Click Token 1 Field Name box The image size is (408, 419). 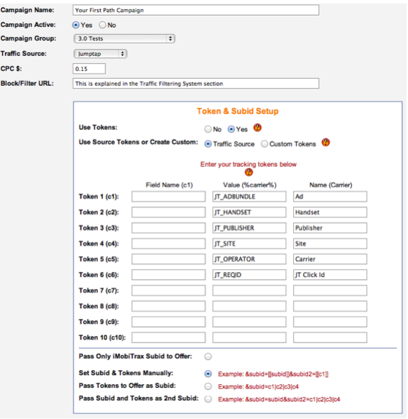pyautogui.click(x=168, y=197)
